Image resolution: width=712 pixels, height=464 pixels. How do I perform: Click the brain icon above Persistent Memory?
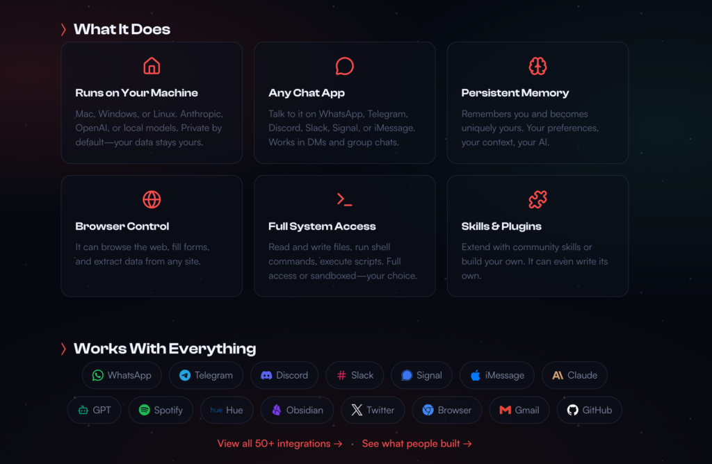pyautogui.click(x=537, y=66)
